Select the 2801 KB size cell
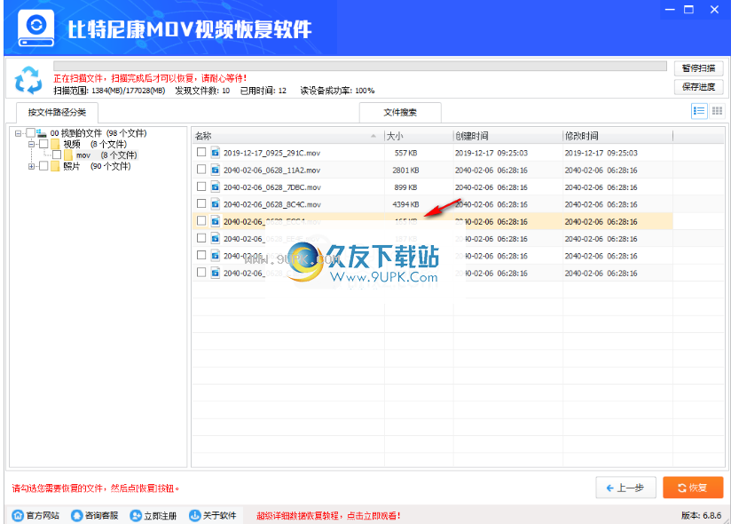The height and width of the screenshot is (524, 731). [x=405, y=171]
